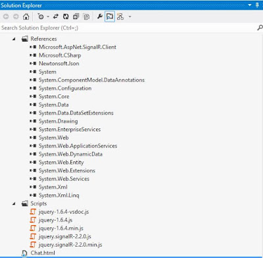Toggle the Preview Selected Items button

[110, 16]
